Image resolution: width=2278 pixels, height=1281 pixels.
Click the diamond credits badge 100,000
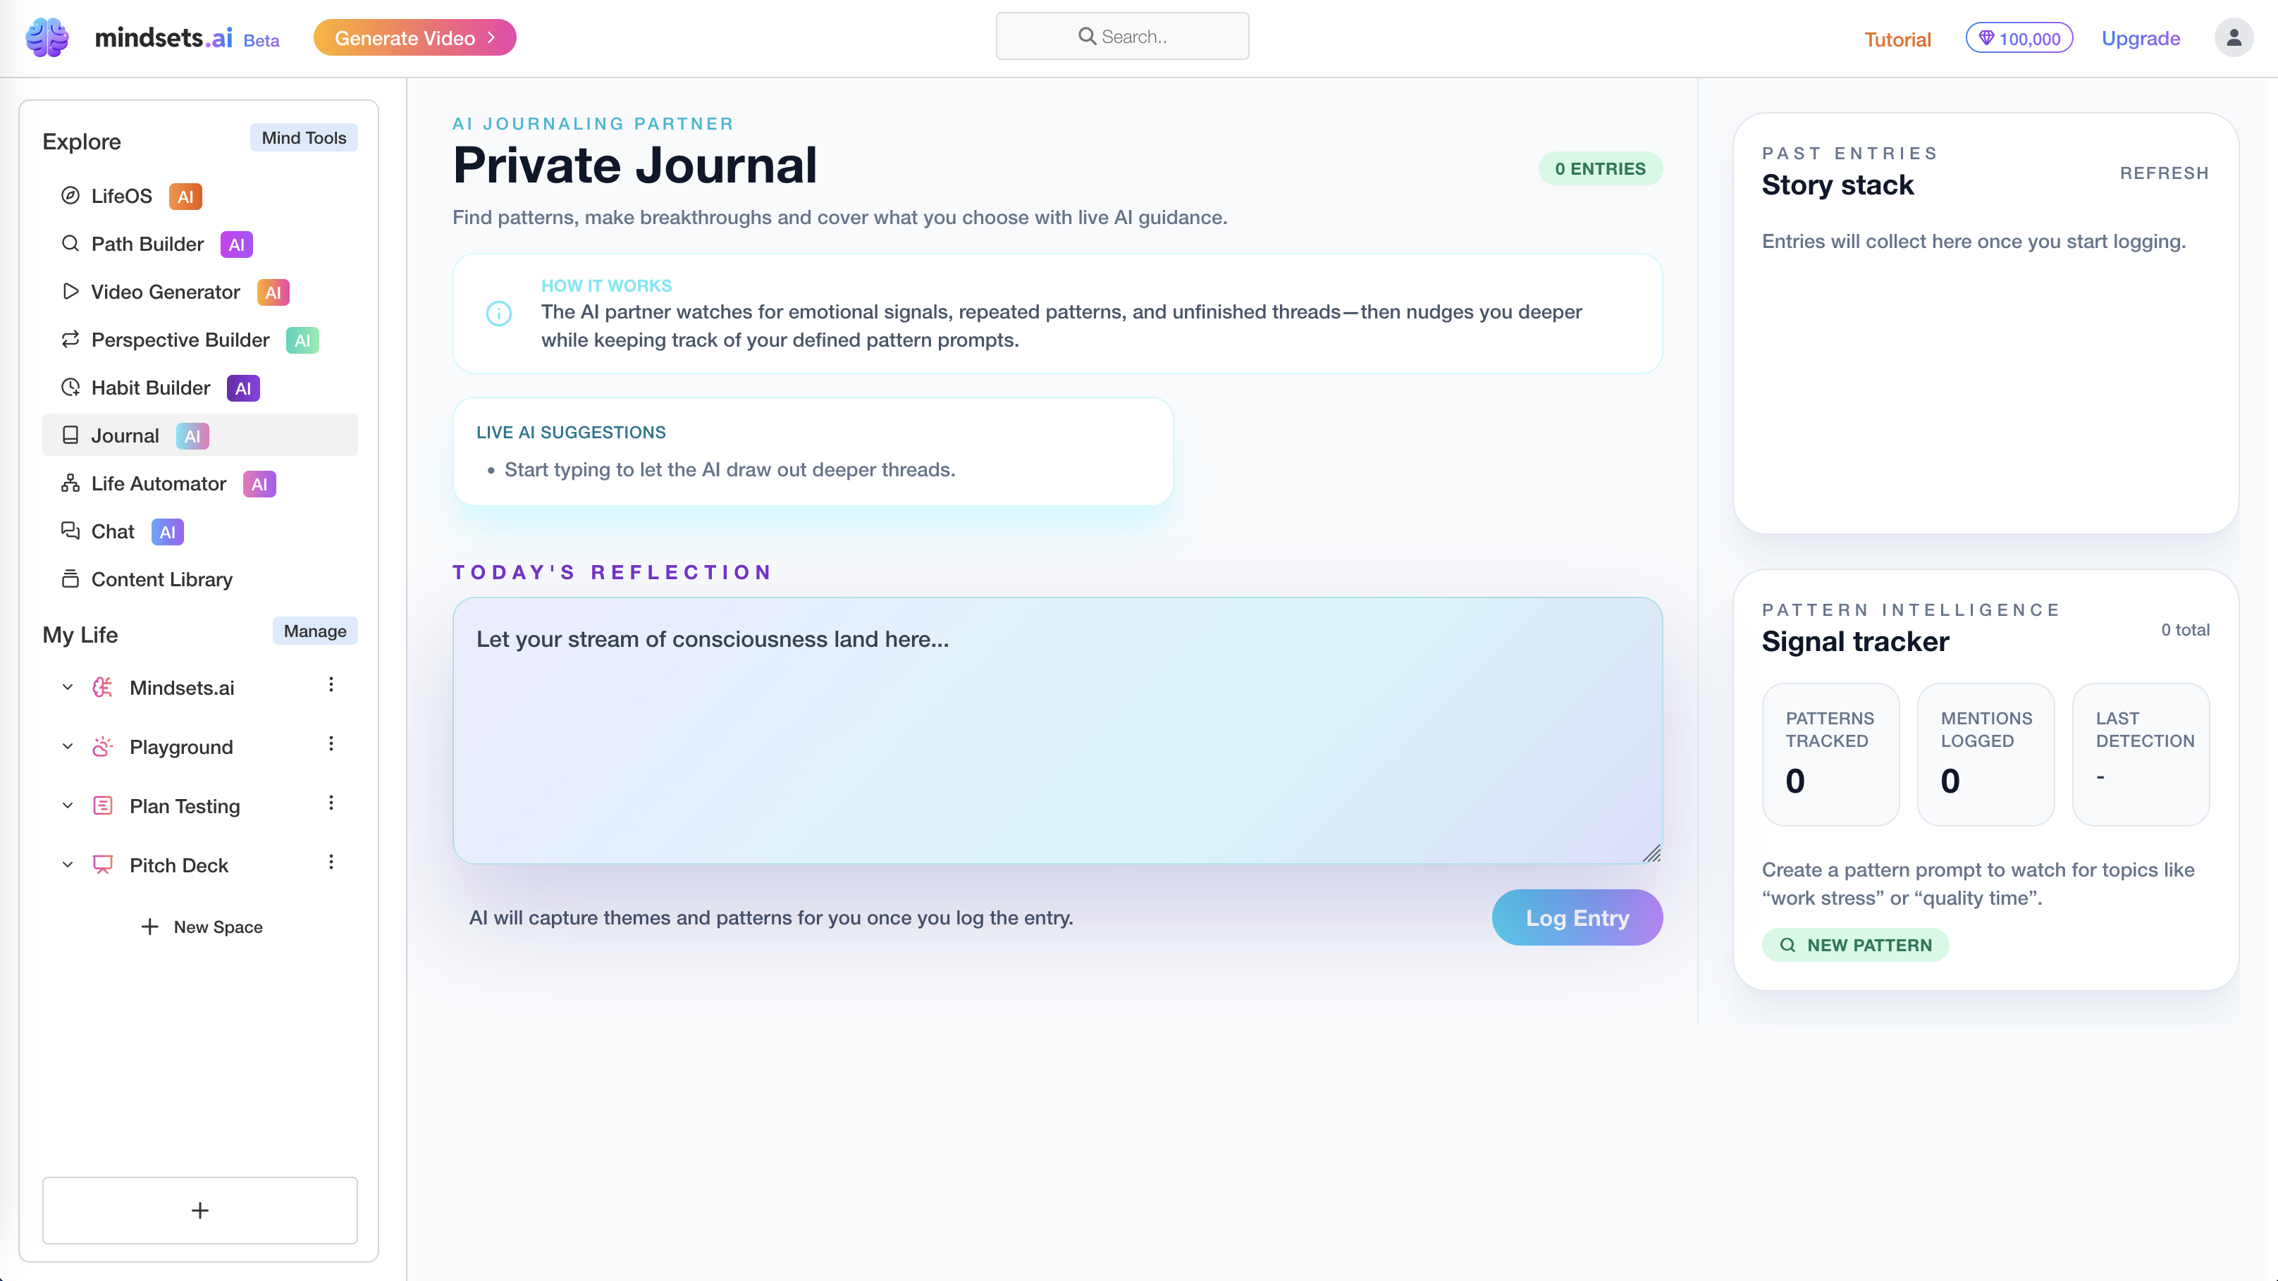pos(2019,38)
